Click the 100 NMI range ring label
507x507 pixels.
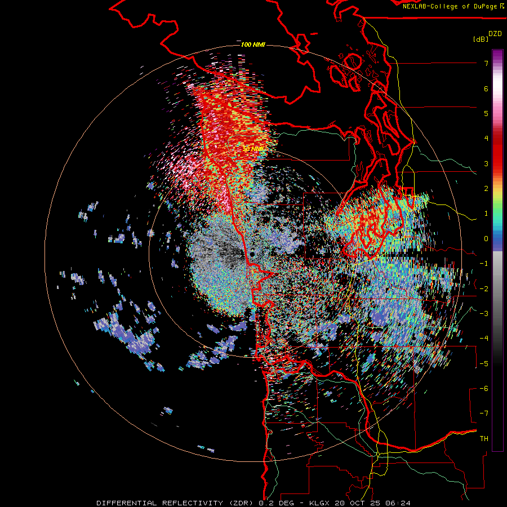[253, 45]
